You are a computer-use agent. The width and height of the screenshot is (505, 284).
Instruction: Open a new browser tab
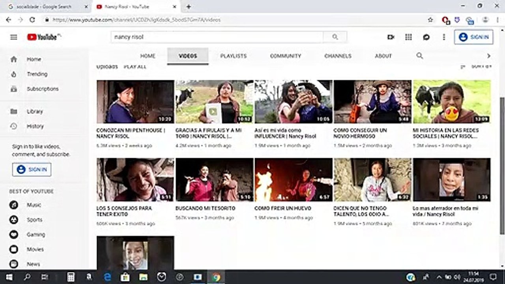189,7
